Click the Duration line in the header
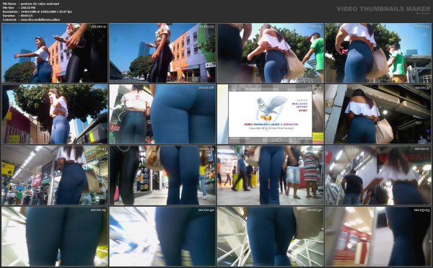Image resolution: width=433 pixels, height=268 pixels. pos(17,16)
